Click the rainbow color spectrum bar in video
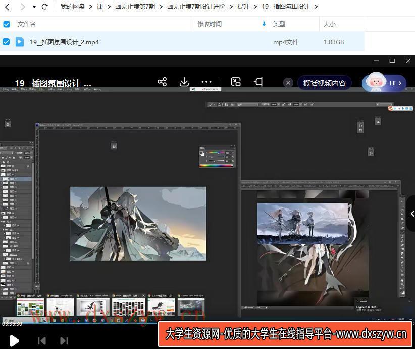Screen dimensions: 415x349 click(x=216, y=166)
